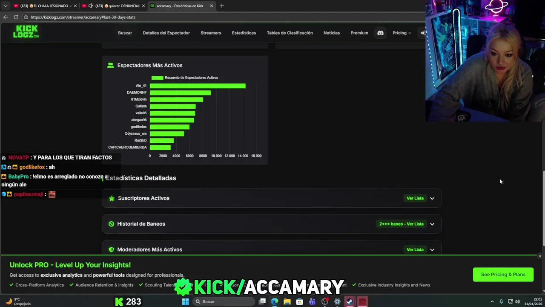This screenshot has width=545, height=307.
Task: Close the EL CHALA LESIONADO tab
Action: point(75,6)
